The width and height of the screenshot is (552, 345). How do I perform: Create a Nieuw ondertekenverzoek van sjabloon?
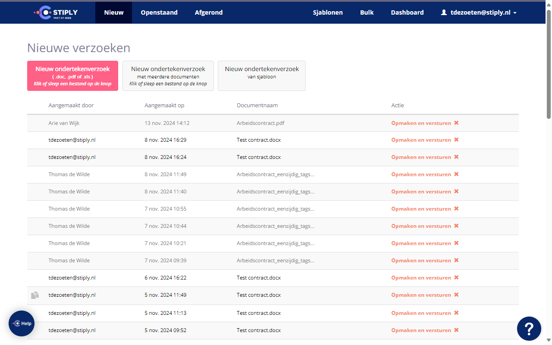tap(262, 76)
